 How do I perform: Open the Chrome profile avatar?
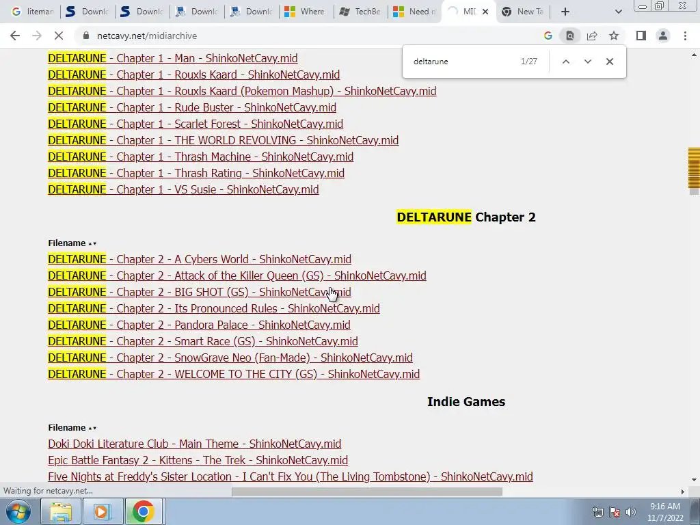(663, 36)
